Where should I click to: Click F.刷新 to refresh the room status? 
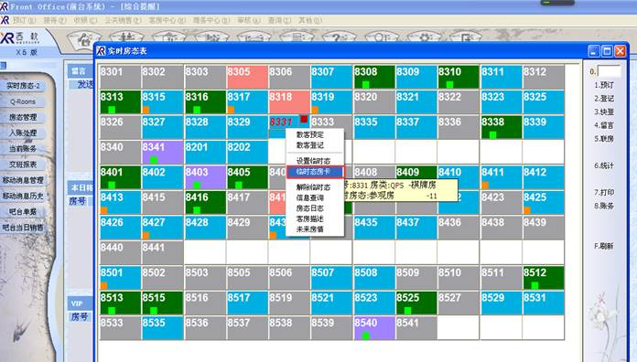pos(604,246)
